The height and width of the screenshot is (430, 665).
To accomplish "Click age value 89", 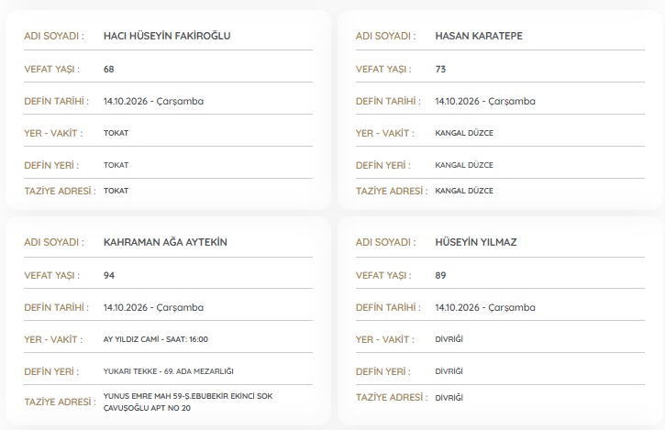I will (440, 276).
